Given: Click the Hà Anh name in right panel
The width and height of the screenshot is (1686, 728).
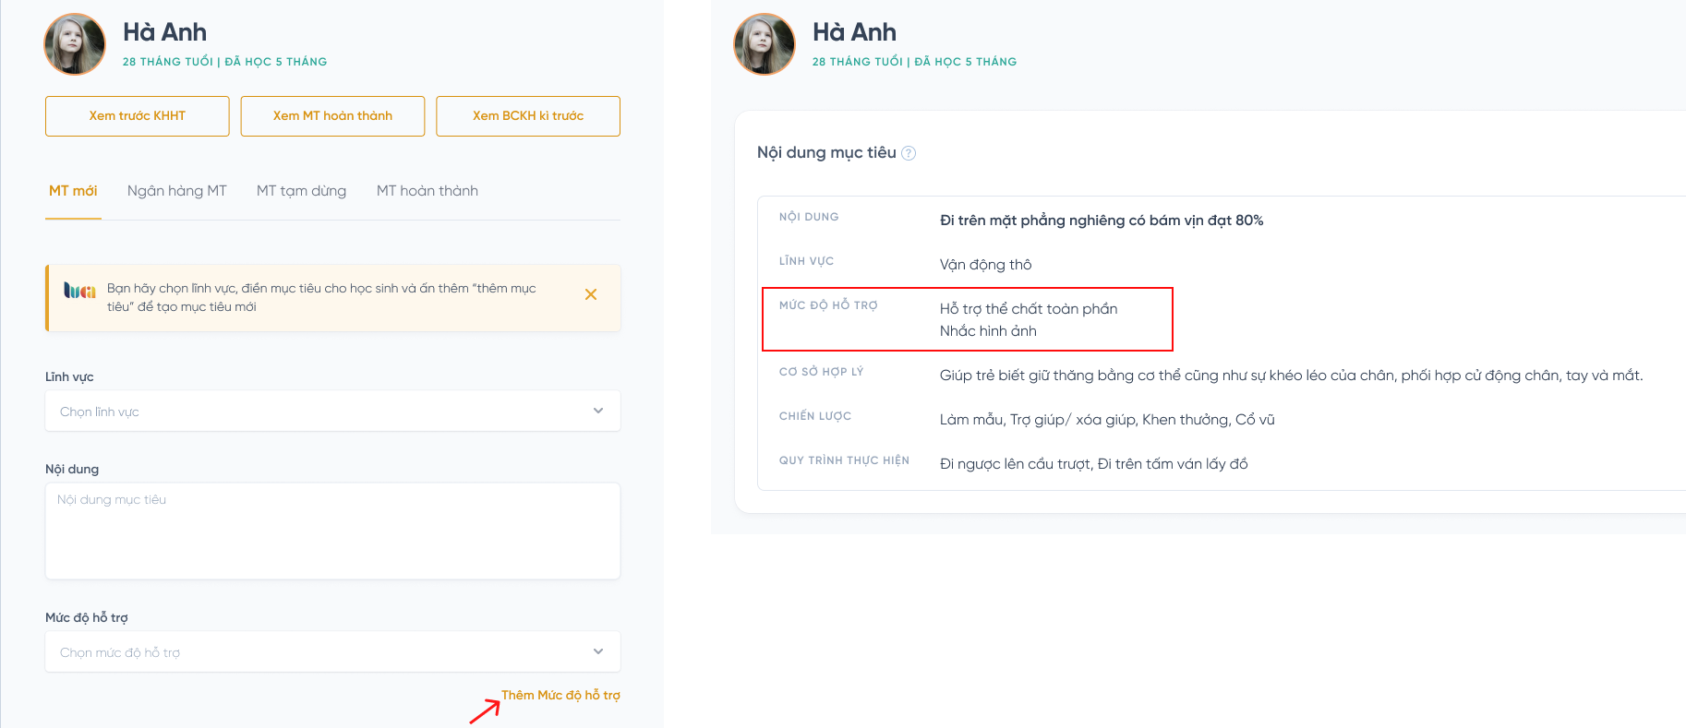Looking at the screenshot, I should pos(854,32).
